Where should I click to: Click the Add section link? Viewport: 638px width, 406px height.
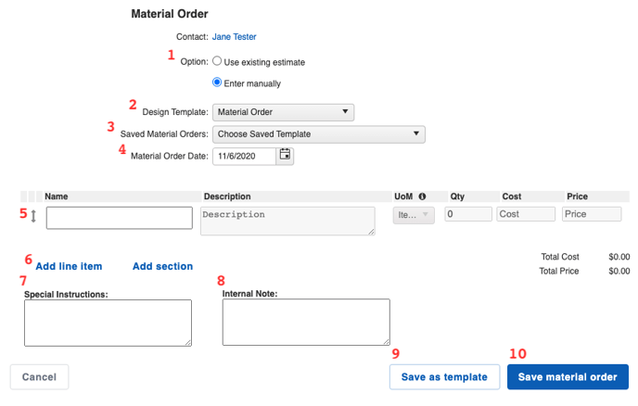point(163,266)
